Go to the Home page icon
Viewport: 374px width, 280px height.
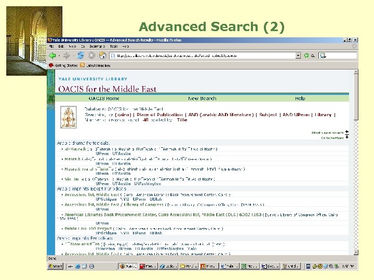click(x=102, y=55)
